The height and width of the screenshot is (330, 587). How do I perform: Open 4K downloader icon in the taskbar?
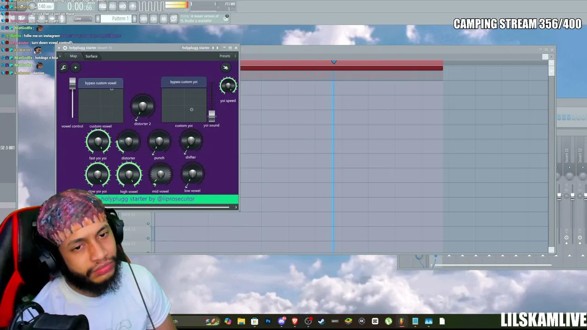click(362, 321)
